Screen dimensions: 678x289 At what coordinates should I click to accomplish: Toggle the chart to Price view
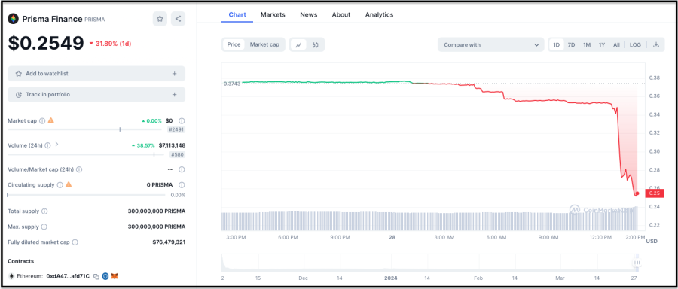click(x=234, y=44)
